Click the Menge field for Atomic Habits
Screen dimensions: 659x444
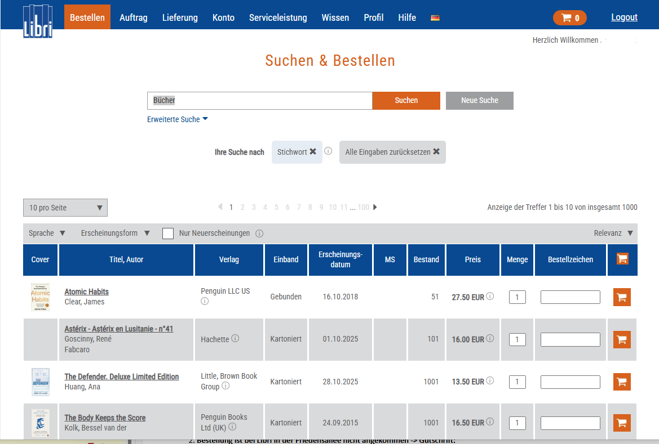(x=518, y=297)
